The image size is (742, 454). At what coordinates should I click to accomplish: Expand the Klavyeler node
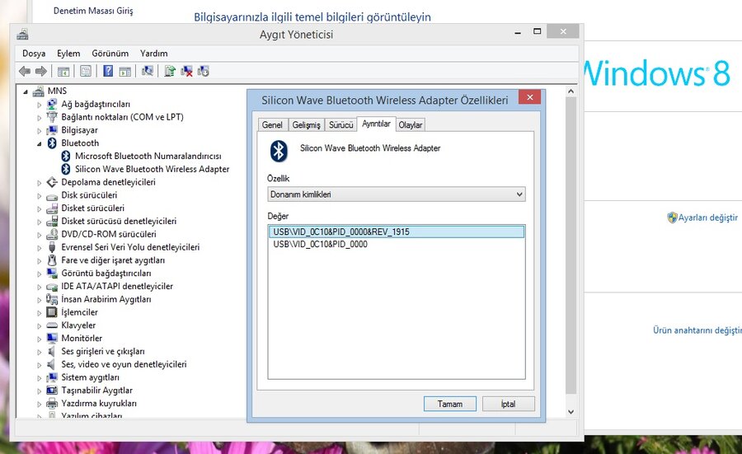40,325
